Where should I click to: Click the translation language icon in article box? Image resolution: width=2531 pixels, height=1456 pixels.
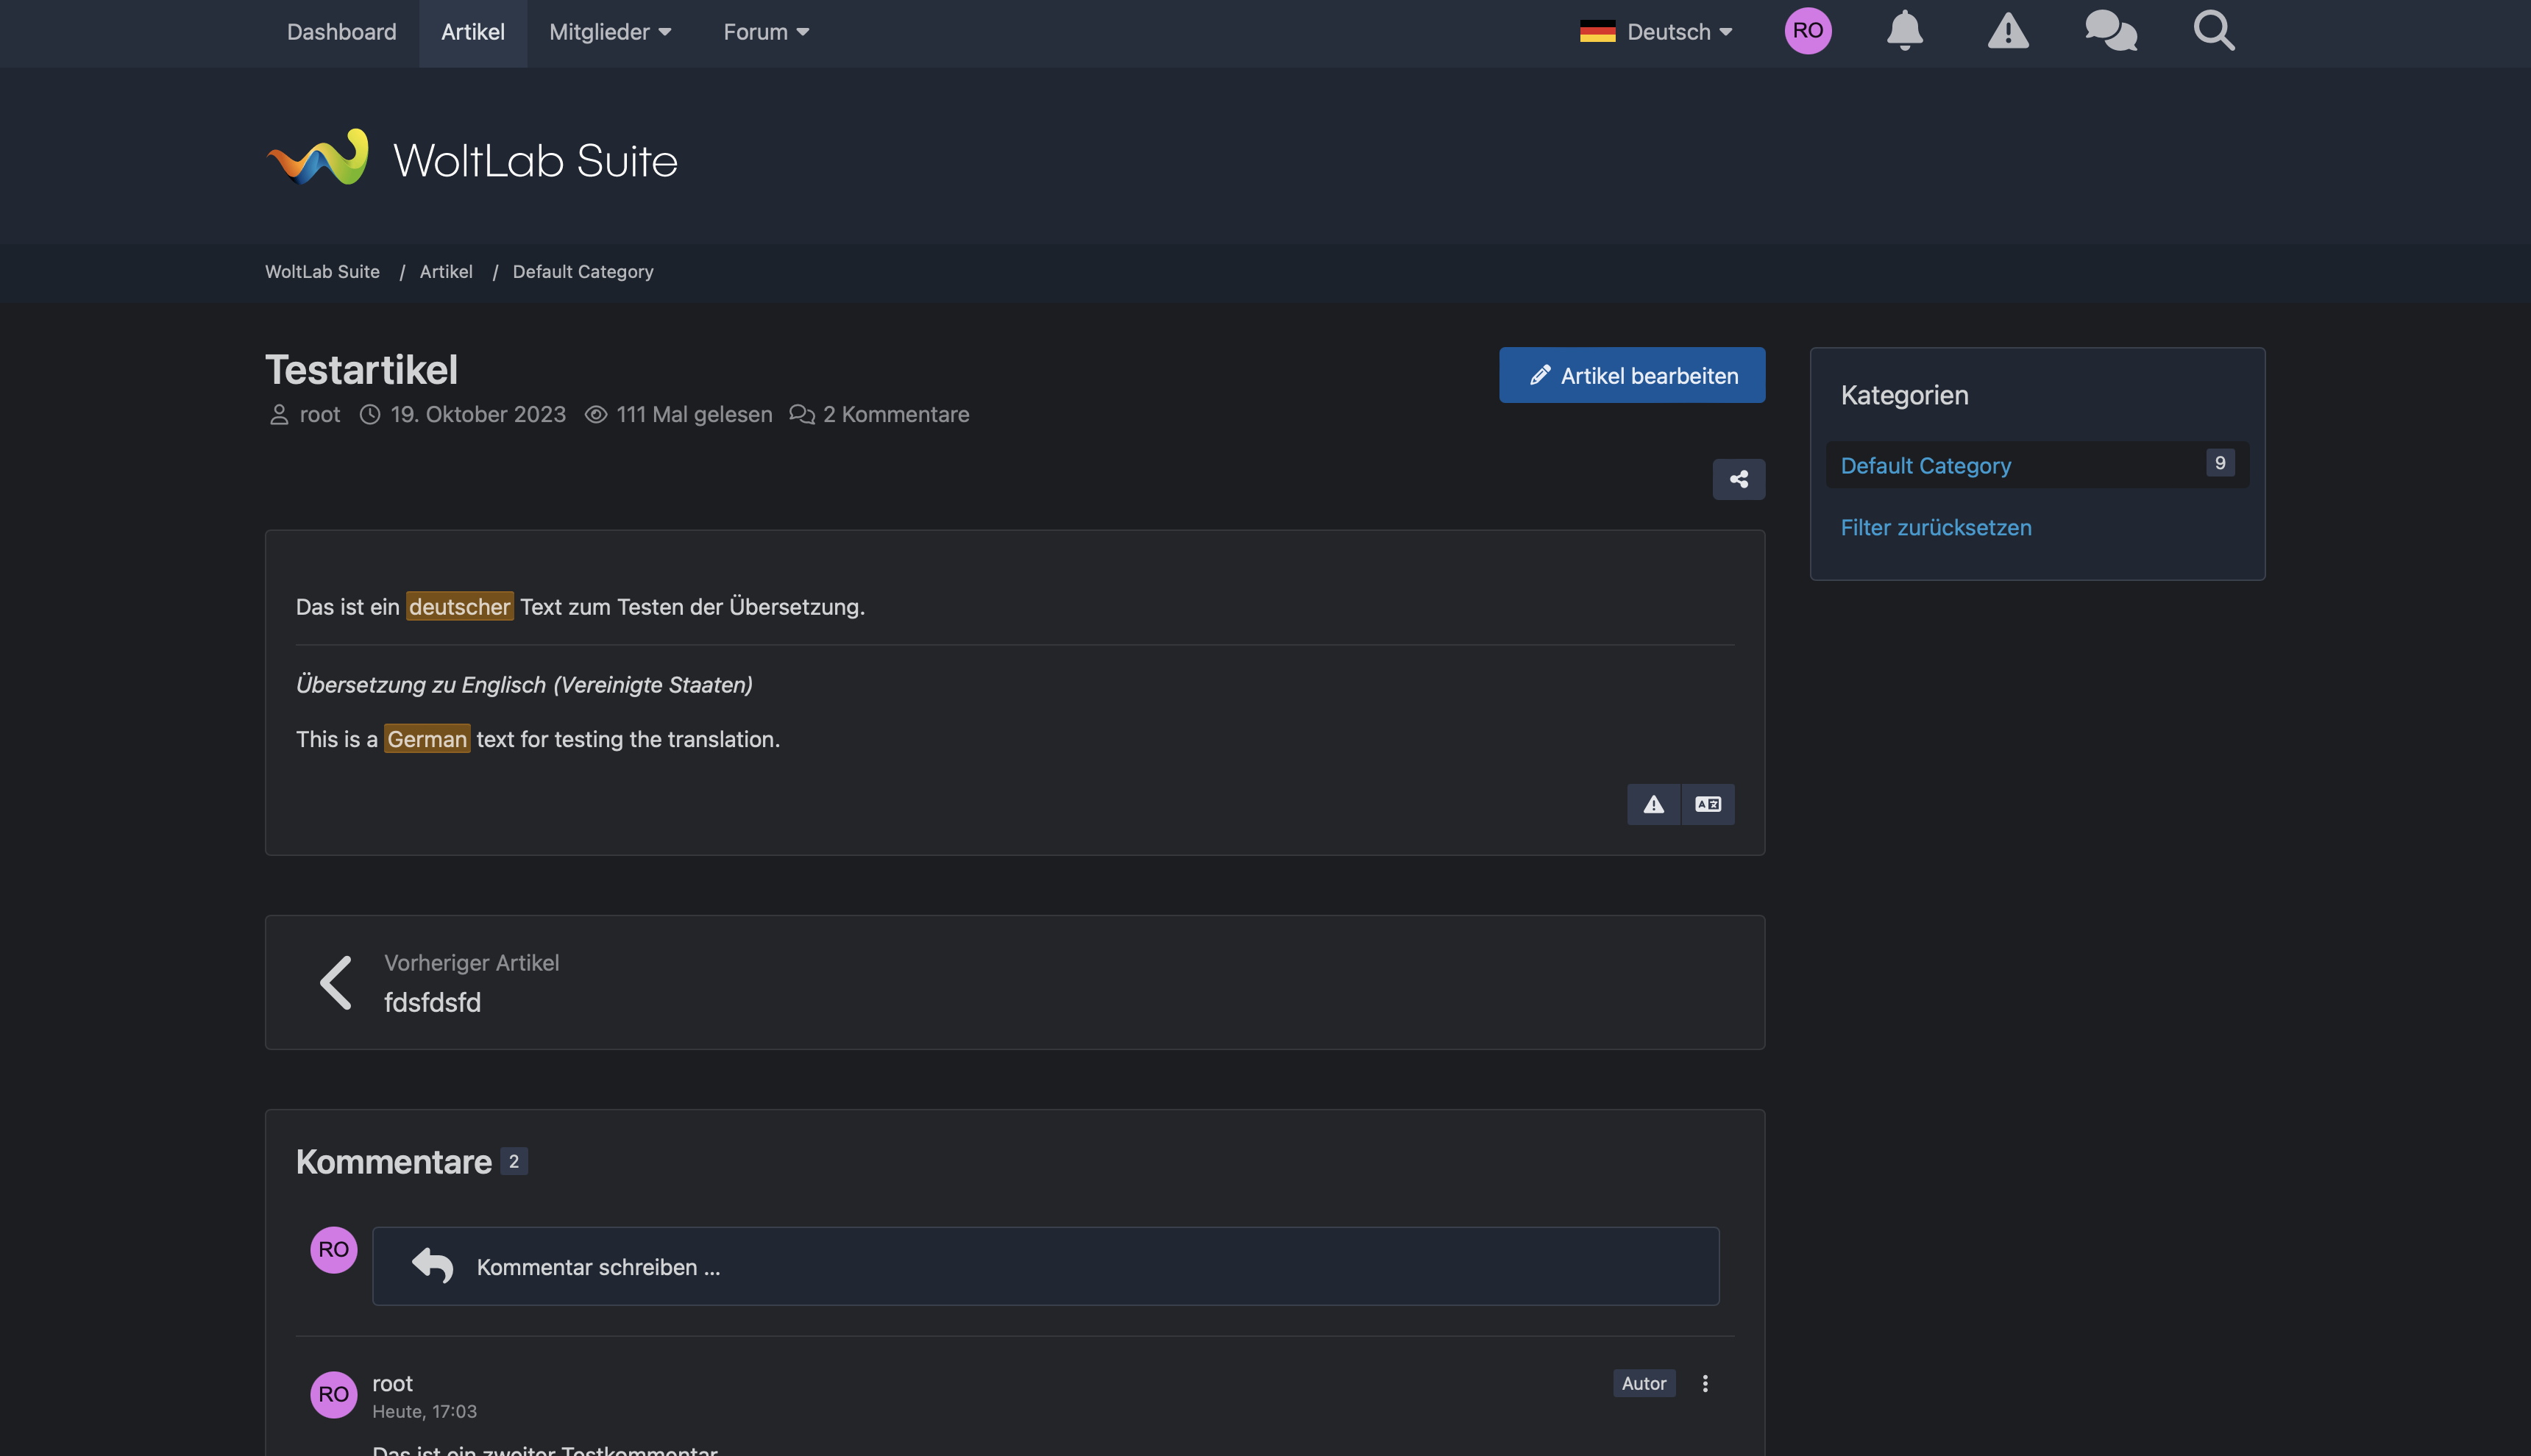pyautogui.click(x=1708, y=804)
